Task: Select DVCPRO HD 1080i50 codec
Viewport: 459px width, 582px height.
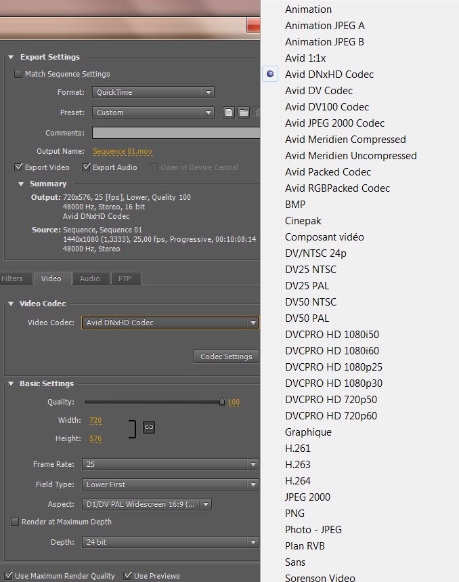Action: (332, 335)
